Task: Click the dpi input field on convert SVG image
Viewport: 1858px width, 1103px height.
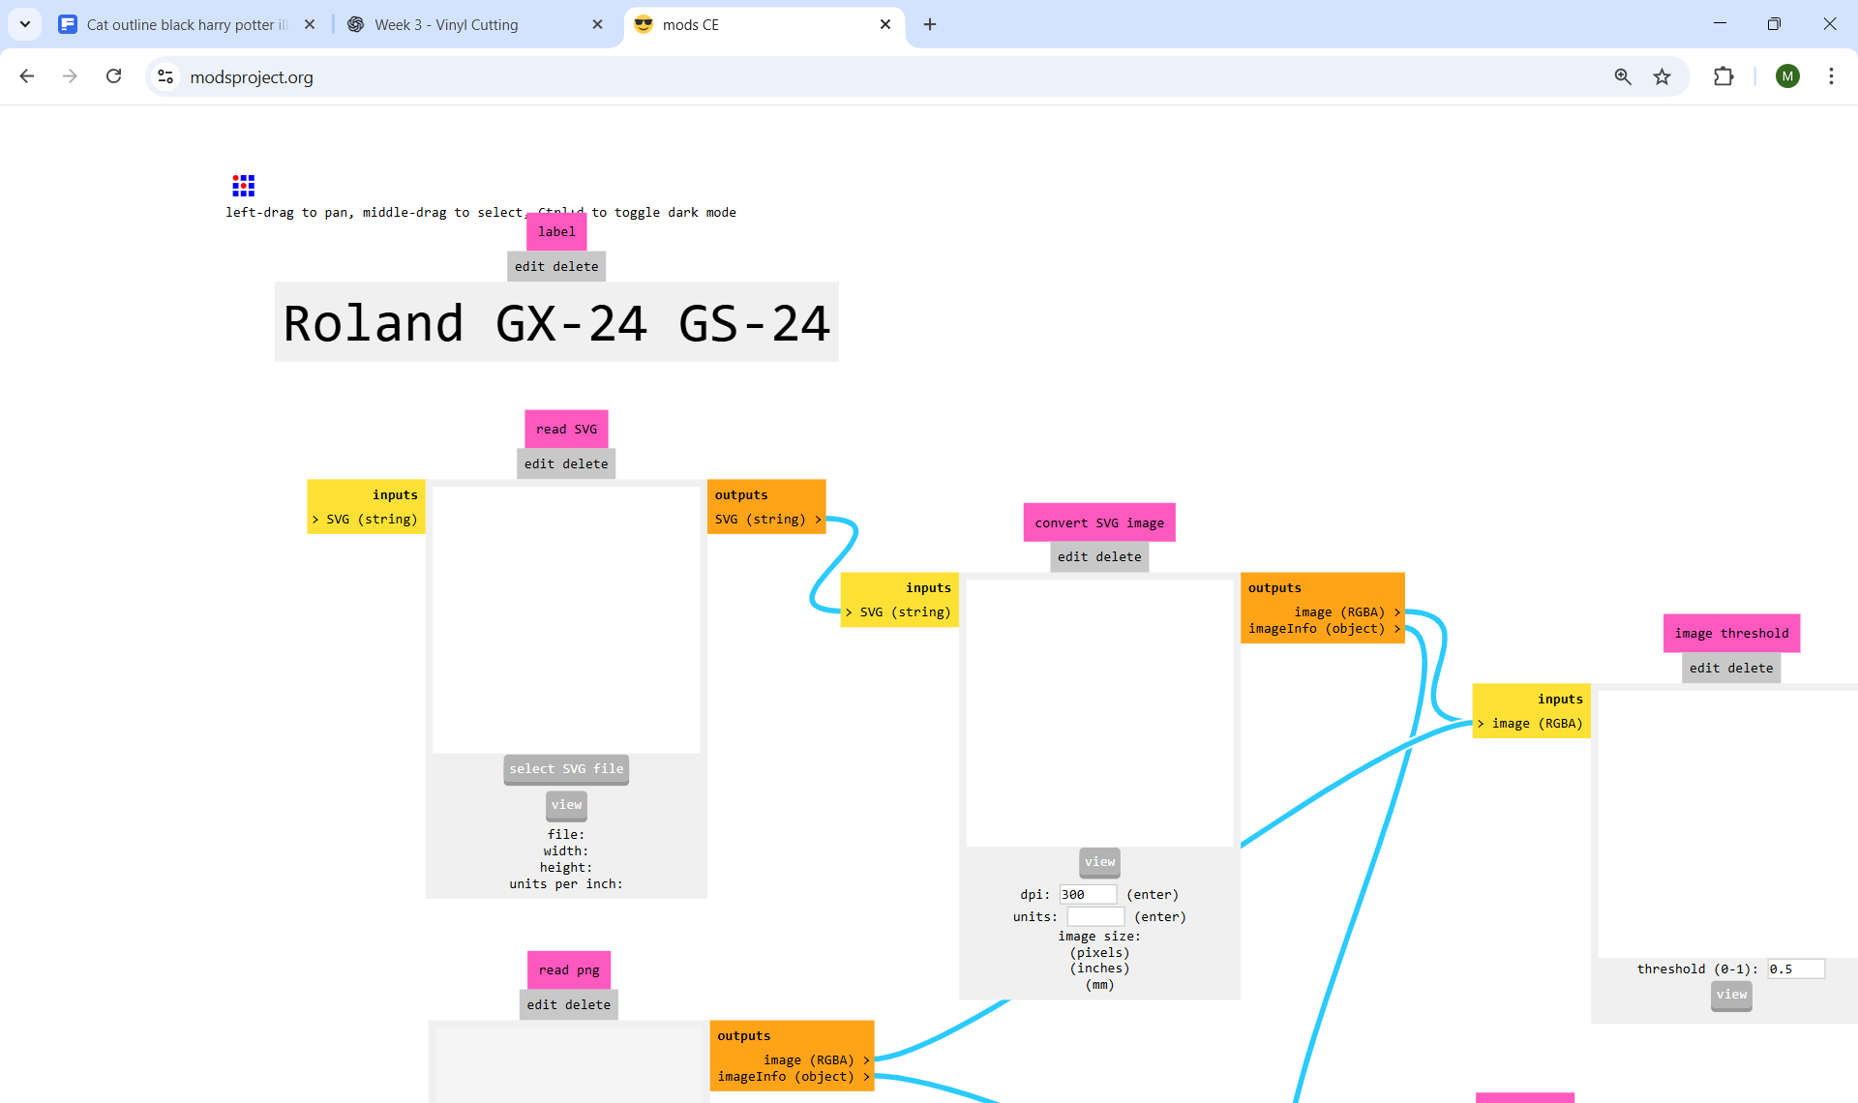Action: point(1088,894)
